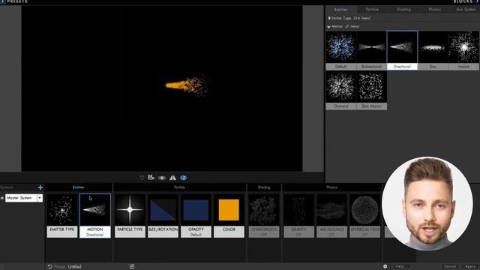
Task: Click the Apply button
Action: 470,267
